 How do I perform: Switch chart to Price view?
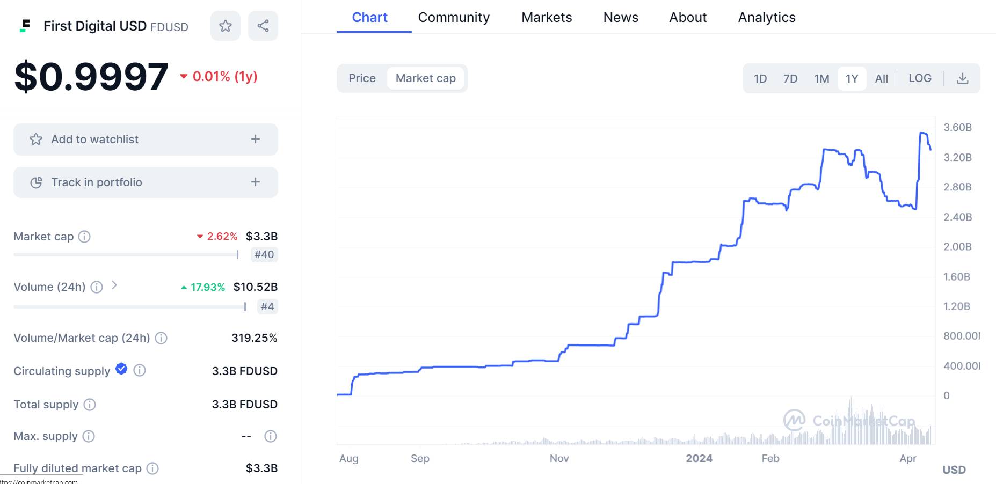tap(362, 78)
